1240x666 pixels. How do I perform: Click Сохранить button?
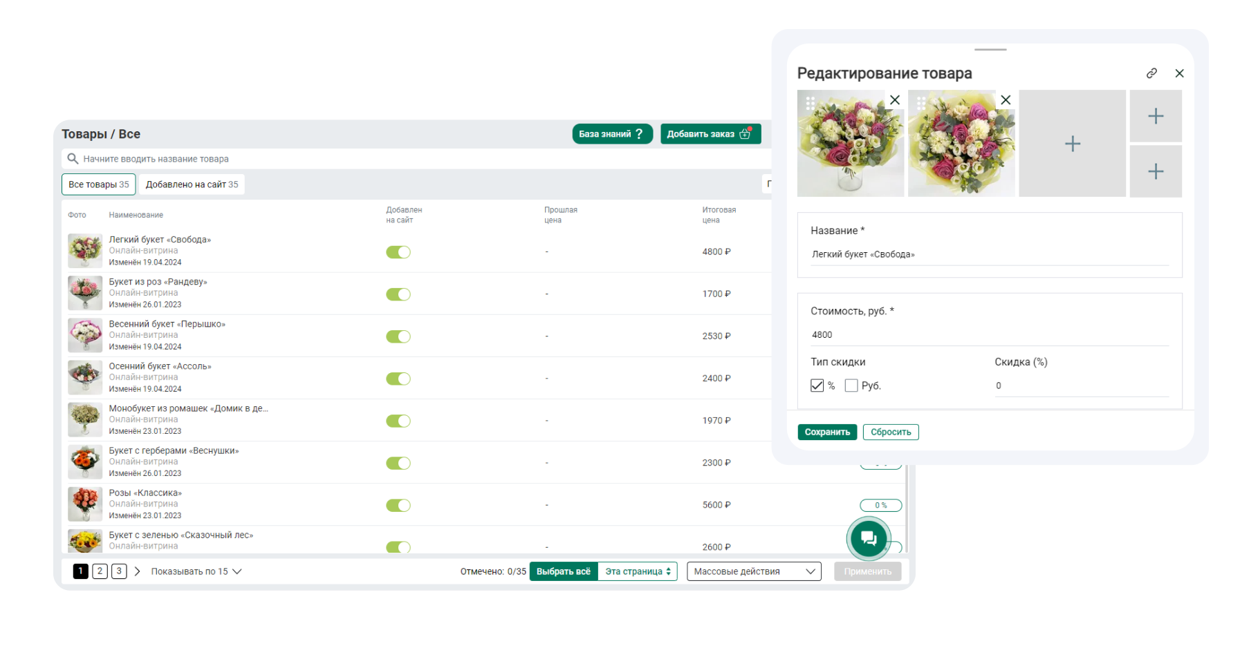(827, 432)
